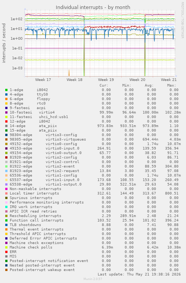Click the TLB shootdowns max value 90.88
This screenshot has height=283, width=186.
click(x=173, y=225)
